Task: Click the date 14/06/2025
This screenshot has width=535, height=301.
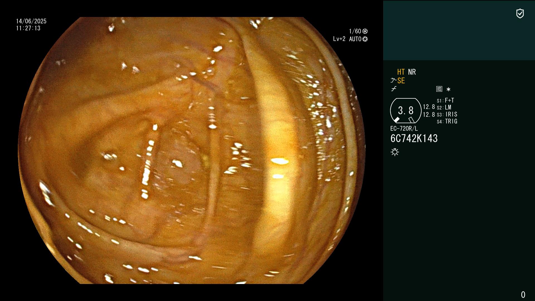Action: click(x=31, y=21)
